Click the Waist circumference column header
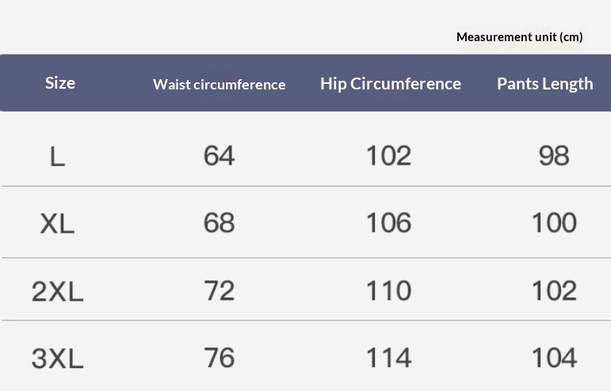The image size is (611, 391). (x=219, y=85)
